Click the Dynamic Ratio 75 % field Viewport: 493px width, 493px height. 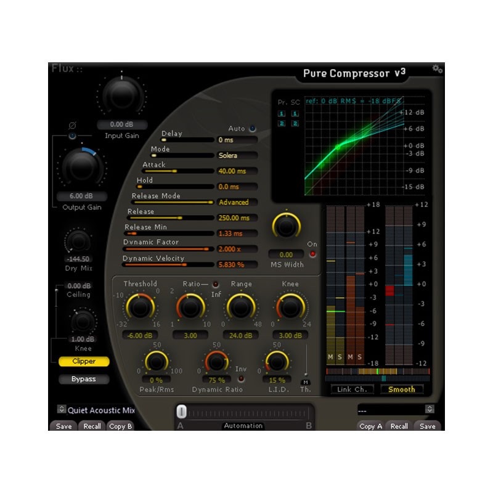click(x=217, y=380)
